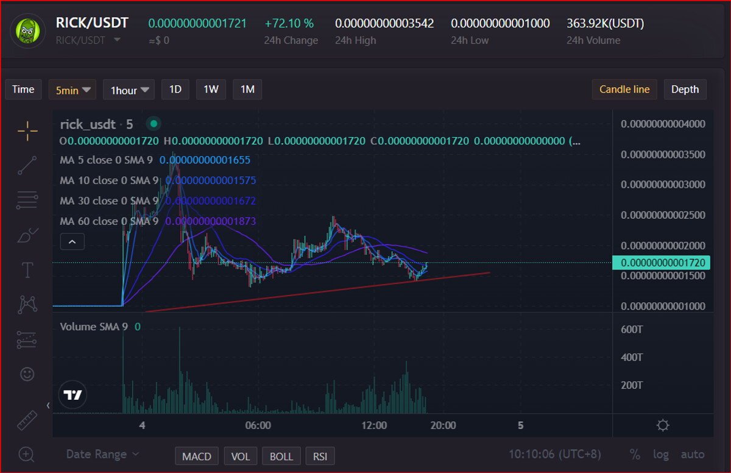
Task: Switch to the Depth chart view
Action: click(x=685, y=90)
